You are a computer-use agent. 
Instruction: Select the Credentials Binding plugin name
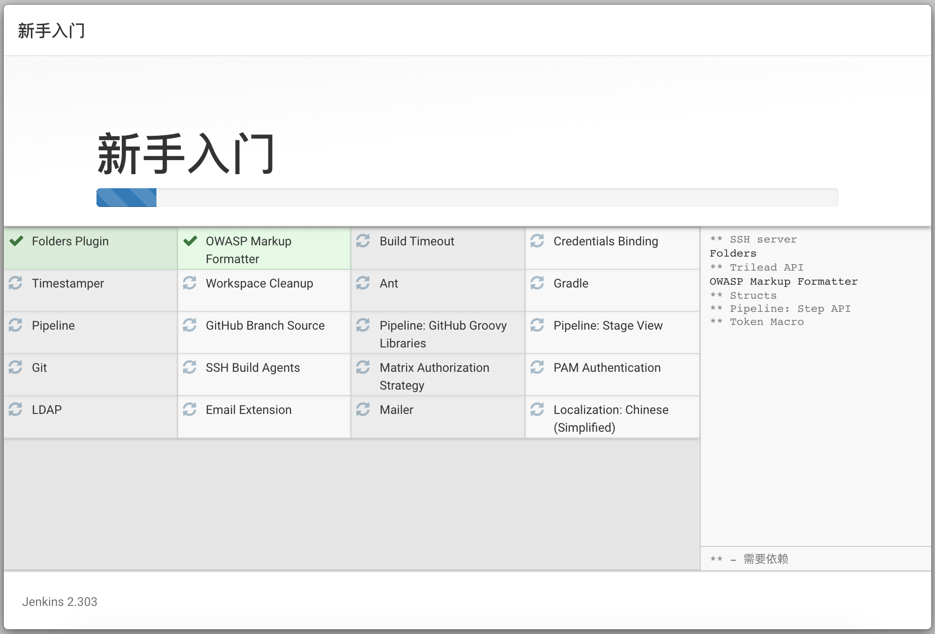point(606,241)
